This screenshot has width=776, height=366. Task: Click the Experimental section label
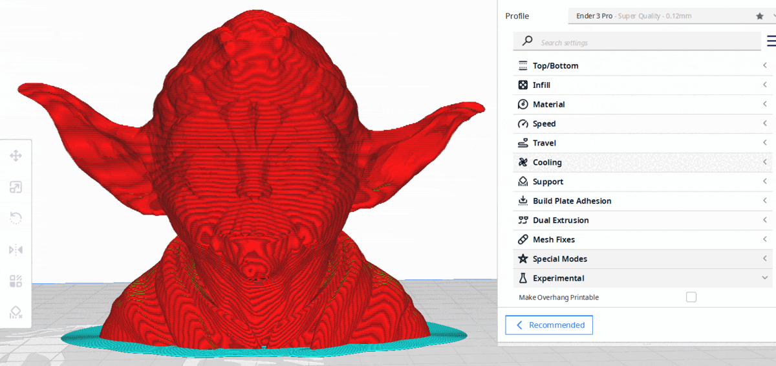pos(559,278)
